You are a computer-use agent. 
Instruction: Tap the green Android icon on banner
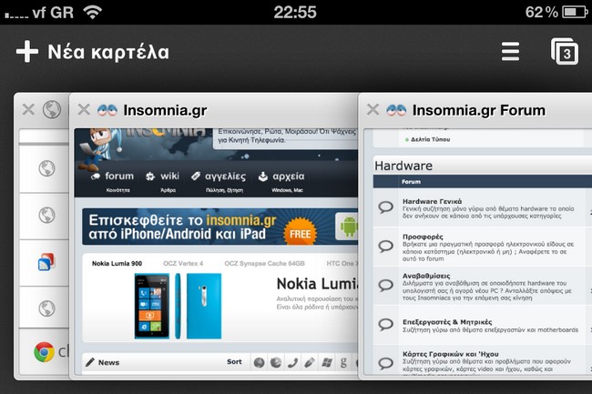(x=348, y=226)
